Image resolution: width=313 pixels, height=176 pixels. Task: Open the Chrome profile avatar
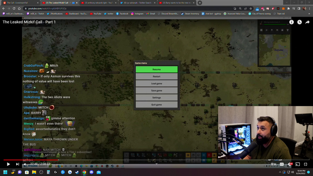pyautogui.click(x=304, y=9)
